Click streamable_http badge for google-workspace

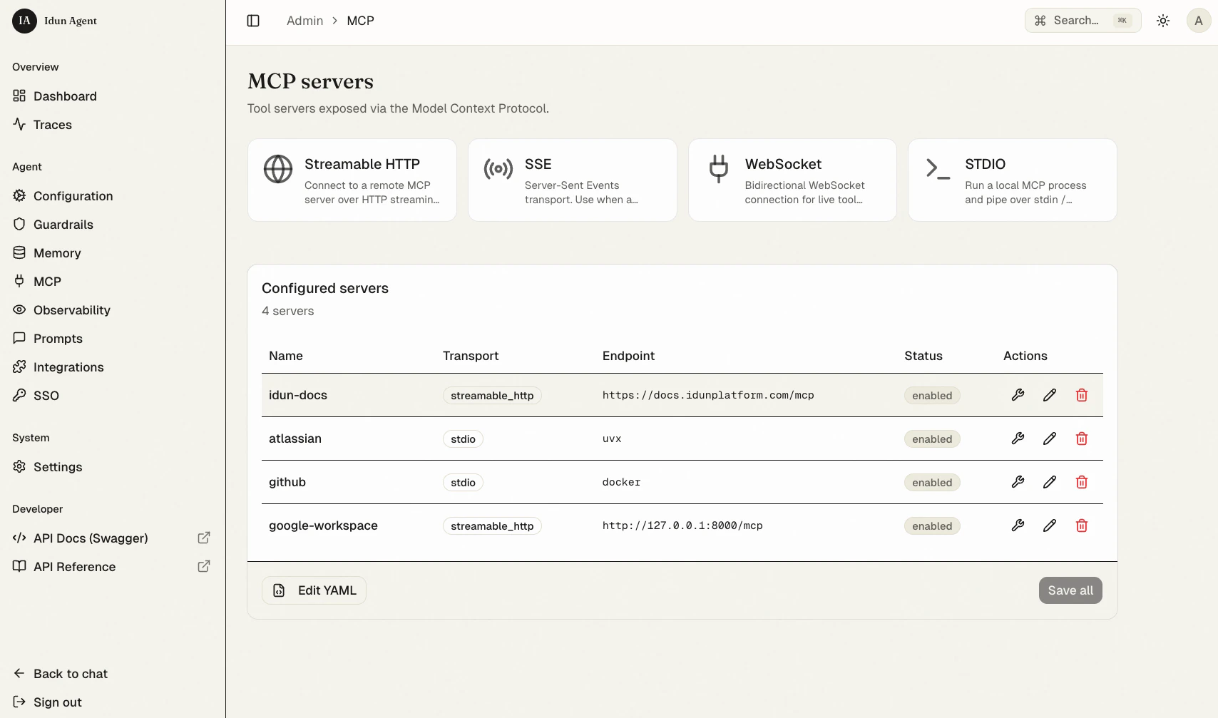[x=492, y=526]
